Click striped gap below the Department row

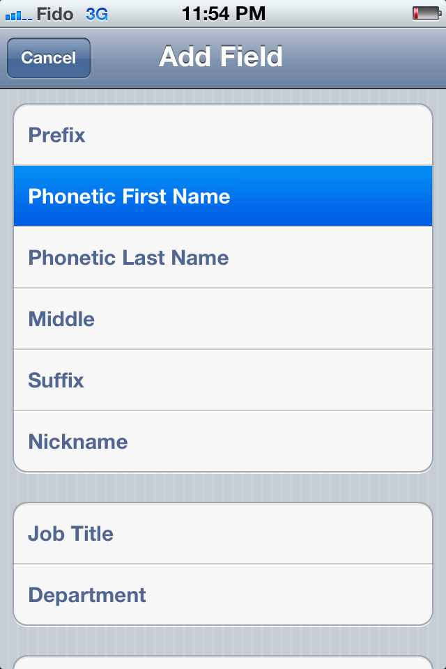point(223,640)
